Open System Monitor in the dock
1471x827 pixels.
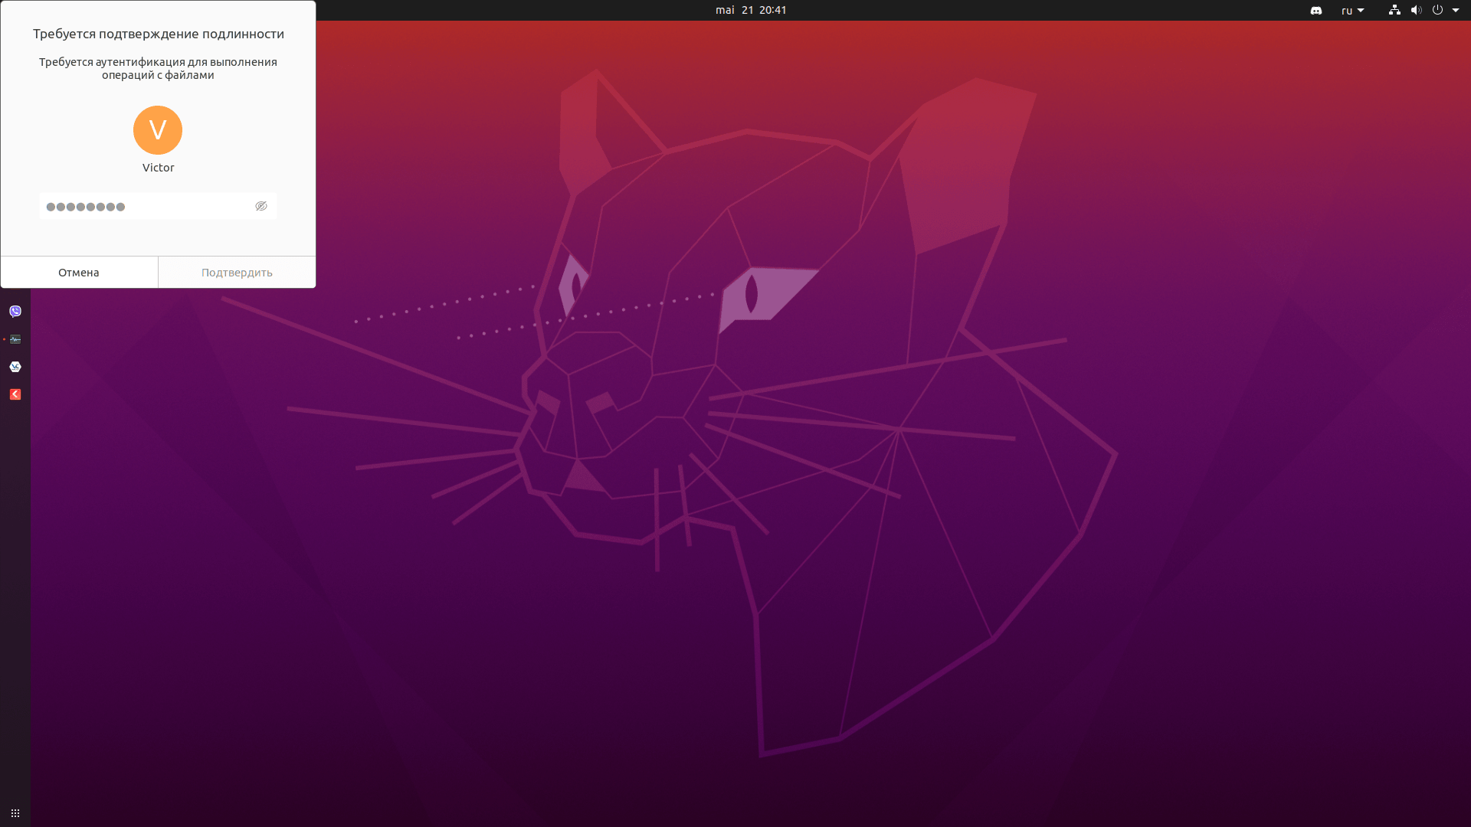(x=15, y=339)
